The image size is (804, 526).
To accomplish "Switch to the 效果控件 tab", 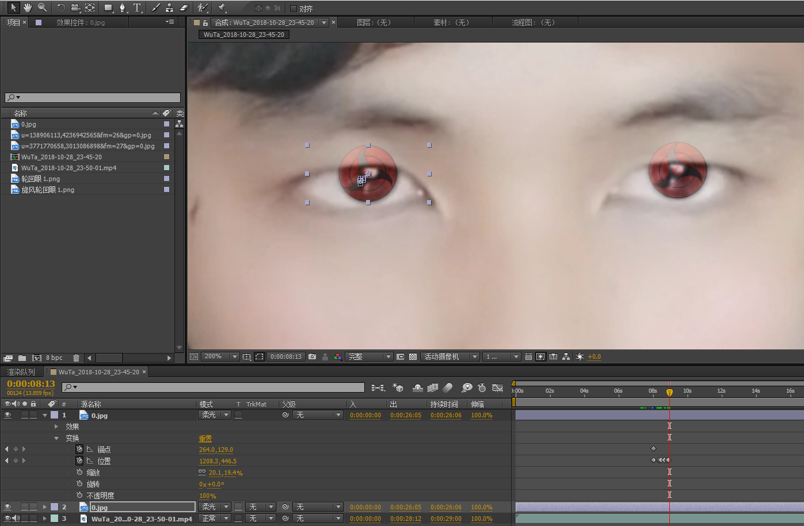I will [81, 22].
